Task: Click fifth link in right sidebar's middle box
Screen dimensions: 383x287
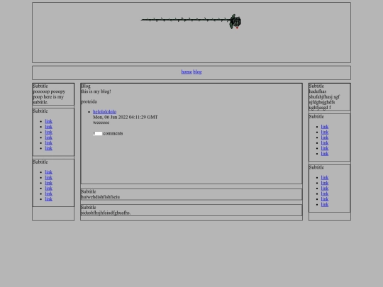Action: tap(325, 148)
